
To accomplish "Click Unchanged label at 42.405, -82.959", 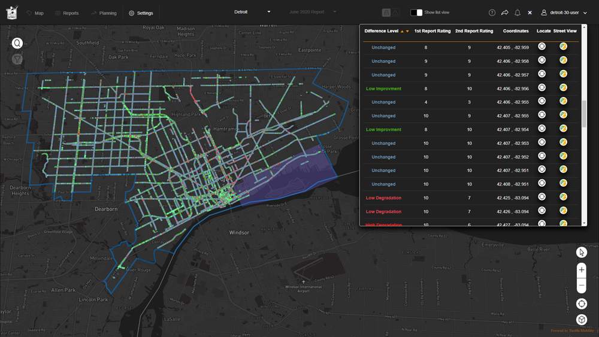I will pos(383,48).
